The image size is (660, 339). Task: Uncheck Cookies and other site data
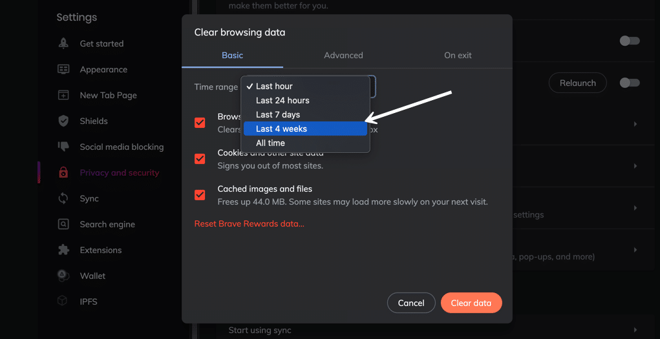click(x=200, y=159)
